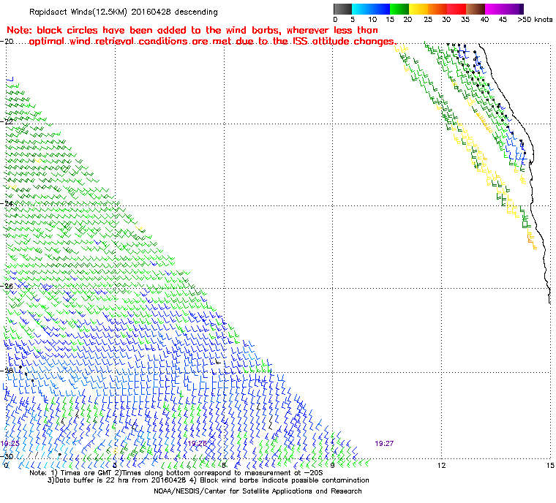Click the '-26' latitude axis label
The image size is (556, 503).
click(x=7, y=286)
